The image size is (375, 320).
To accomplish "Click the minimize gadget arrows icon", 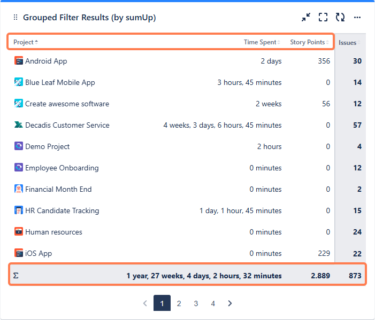I will pos(306,18).
